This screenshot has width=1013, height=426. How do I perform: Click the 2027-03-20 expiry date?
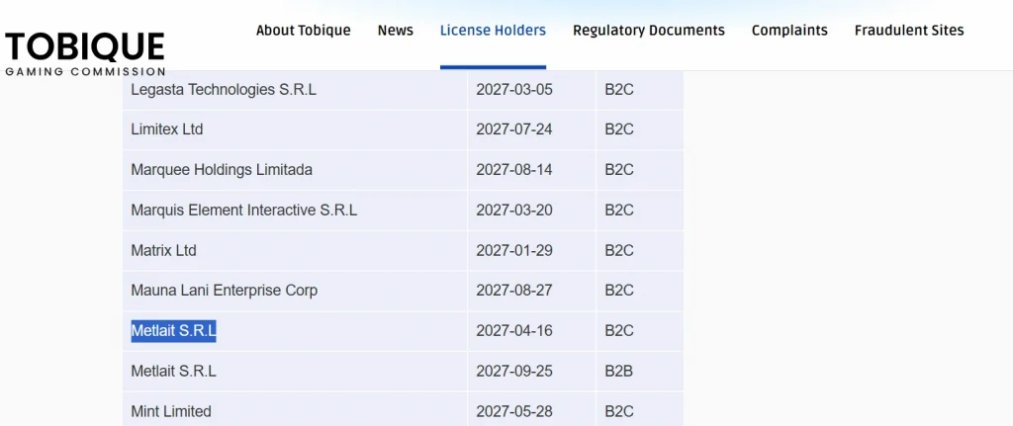pyautogui.click(x=514, y=210)
